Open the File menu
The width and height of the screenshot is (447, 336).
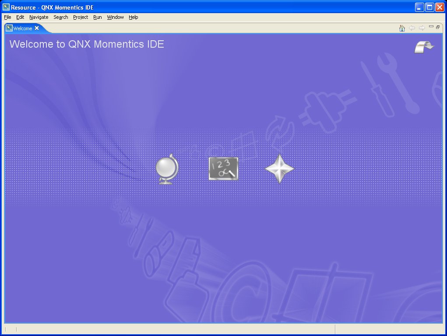click(7, 17)
